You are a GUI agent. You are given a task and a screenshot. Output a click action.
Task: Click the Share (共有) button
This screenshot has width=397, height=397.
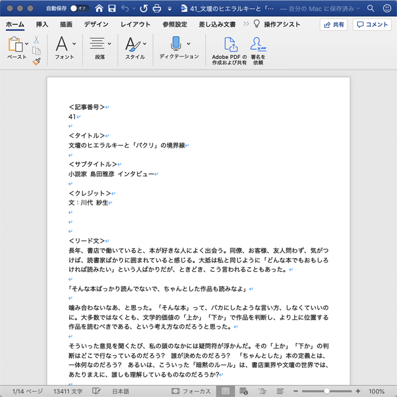pos(334,25)
